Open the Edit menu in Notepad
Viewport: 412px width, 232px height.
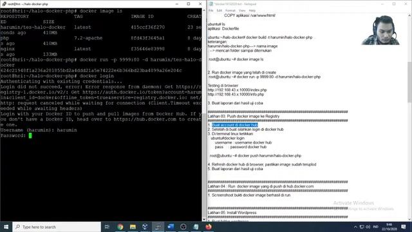(219, 10)
